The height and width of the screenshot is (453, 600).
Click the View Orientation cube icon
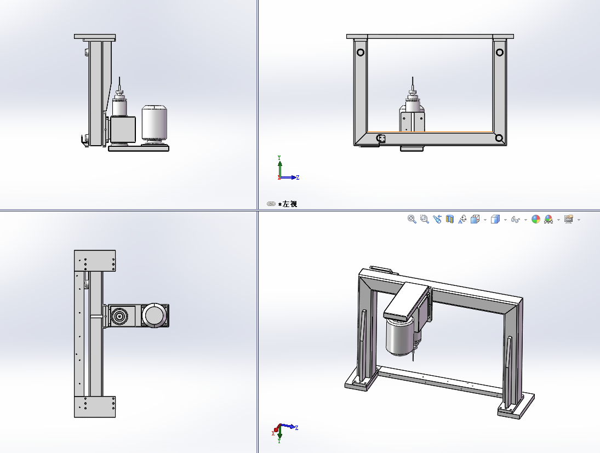tap(475, 219)
